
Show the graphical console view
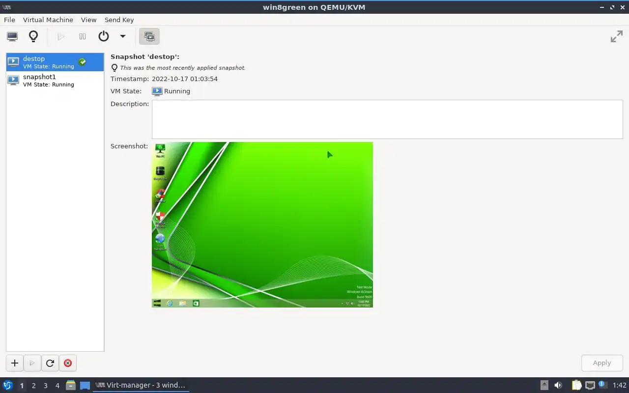tap(12, 36)
